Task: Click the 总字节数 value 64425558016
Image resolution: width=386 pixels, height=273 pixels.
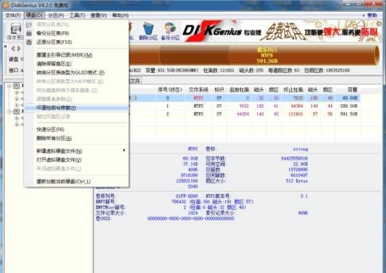Action: point(294,159)
